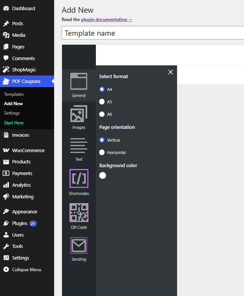Click the Users person icon
Image resolution: width=244 pixels, height=296 pixels.
coord(6,235)
